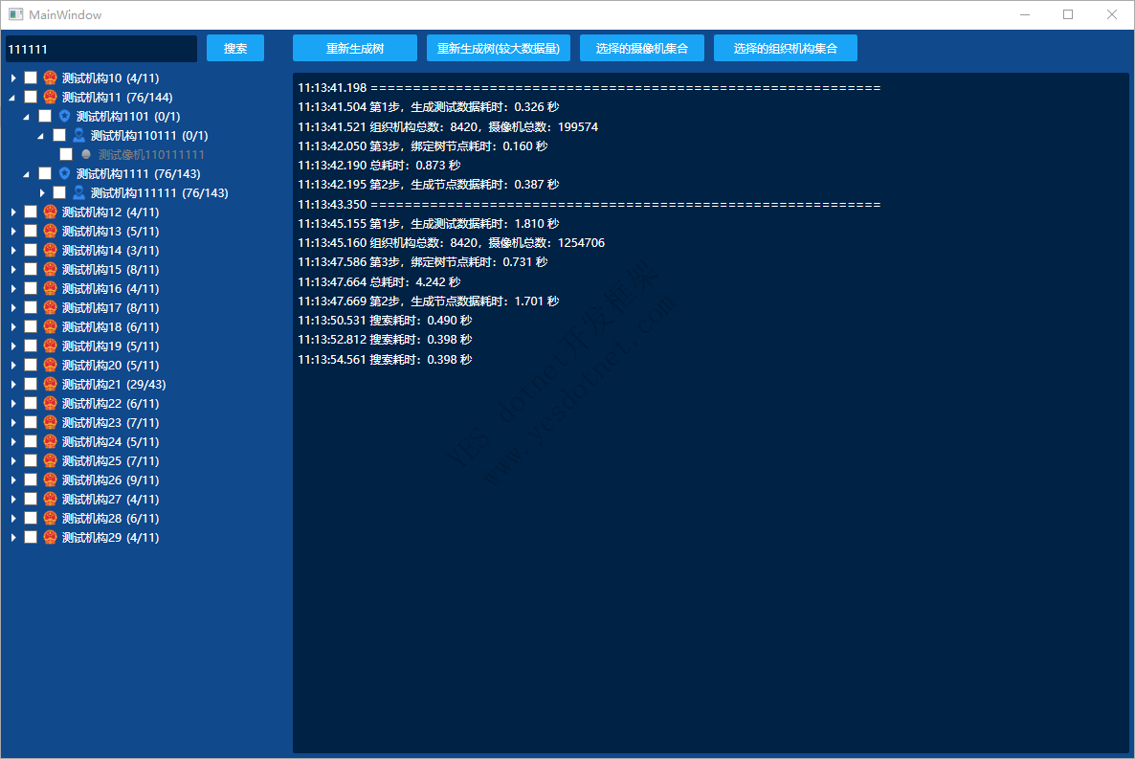Collapse the 测试机构11 tree node
The image size is (1135, 759).
(12, 97)
